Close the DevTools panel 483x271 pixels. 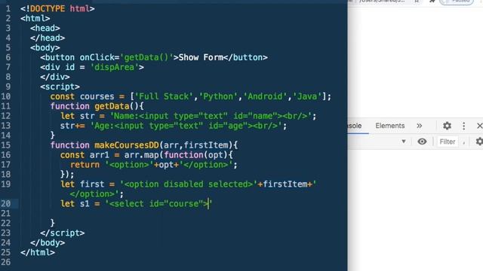(479, 126)
